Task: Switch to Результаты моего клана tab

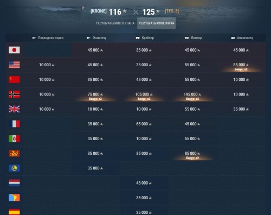Action: coord(115,23)
